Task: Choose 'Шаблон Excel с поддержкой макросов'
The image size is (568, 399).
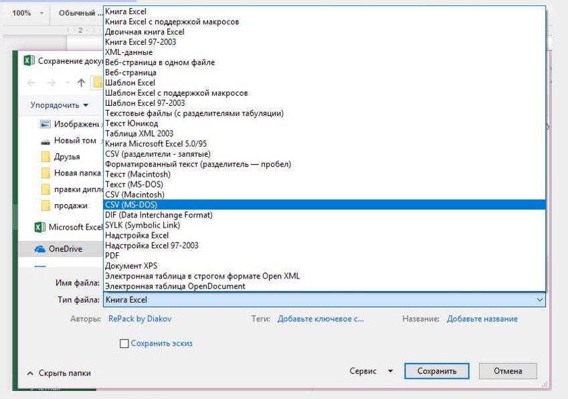Action: tap(324, 93)
